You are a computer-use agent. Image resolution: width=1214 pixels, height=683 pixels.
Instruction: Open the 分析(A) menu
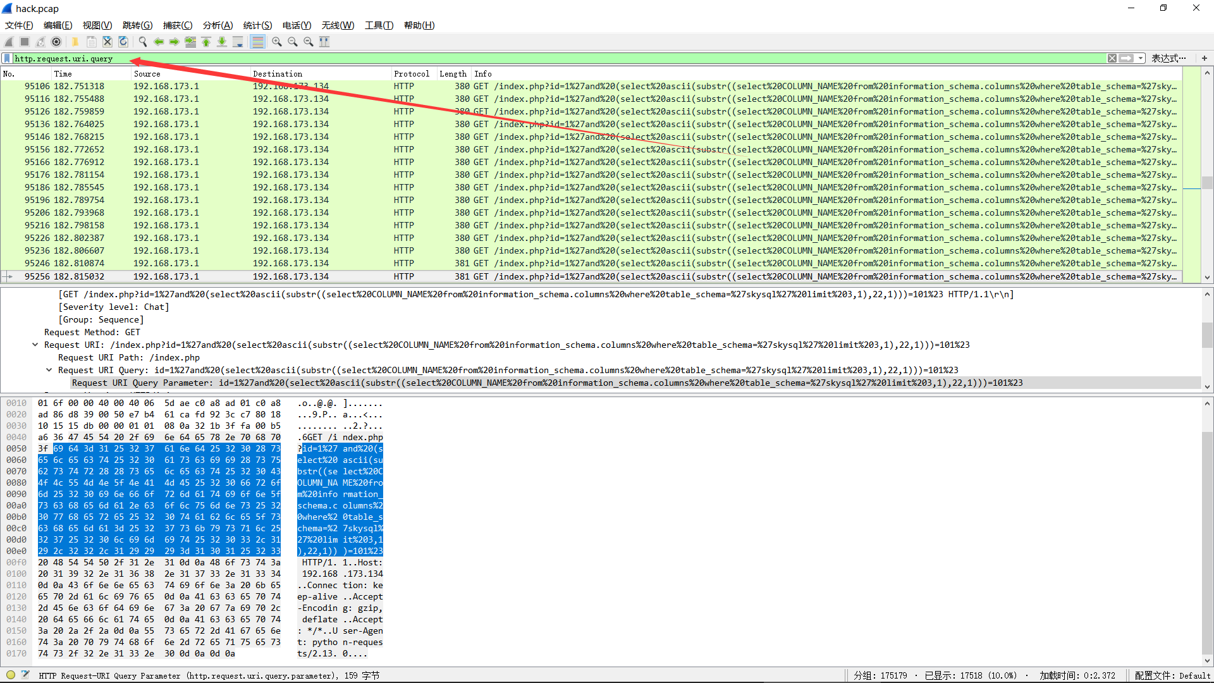click(x=218, y=25)
